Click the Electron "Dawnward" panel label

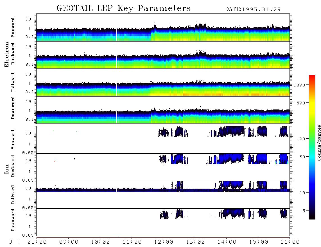[x=13, y=108]
